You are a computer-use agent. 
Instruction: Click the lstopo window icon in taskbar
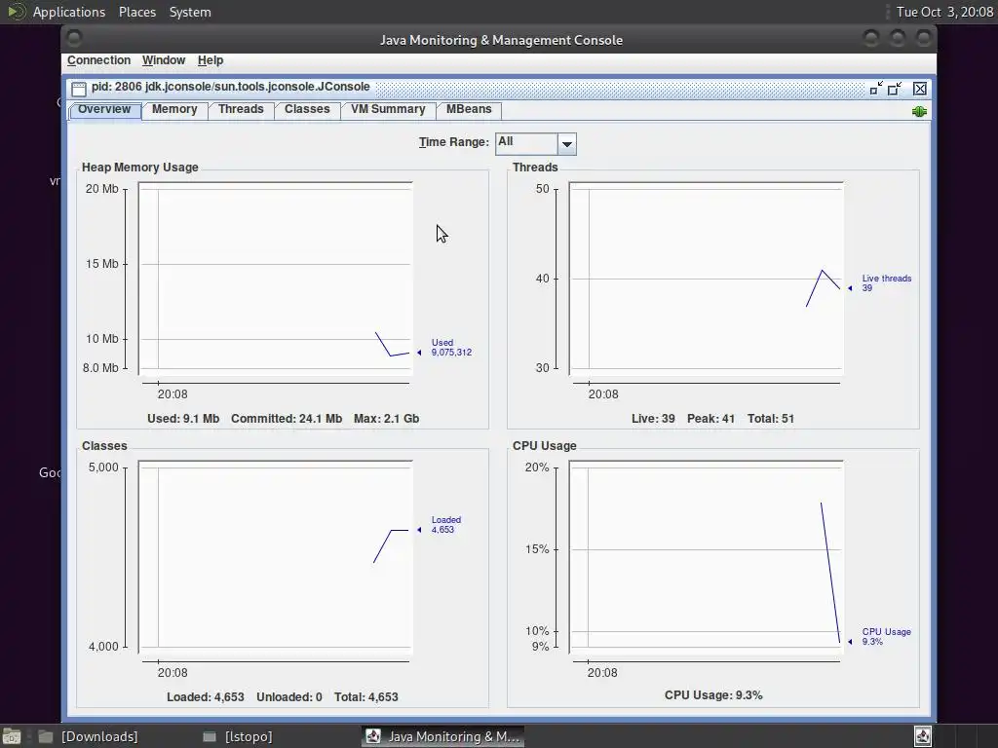tap(210, 736)
